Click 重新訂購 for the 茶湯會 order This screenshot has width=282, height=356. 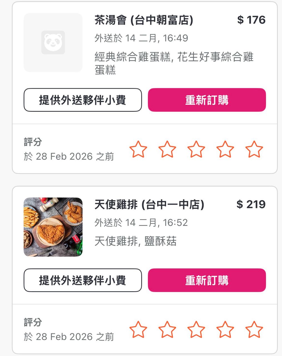point(207,100)
